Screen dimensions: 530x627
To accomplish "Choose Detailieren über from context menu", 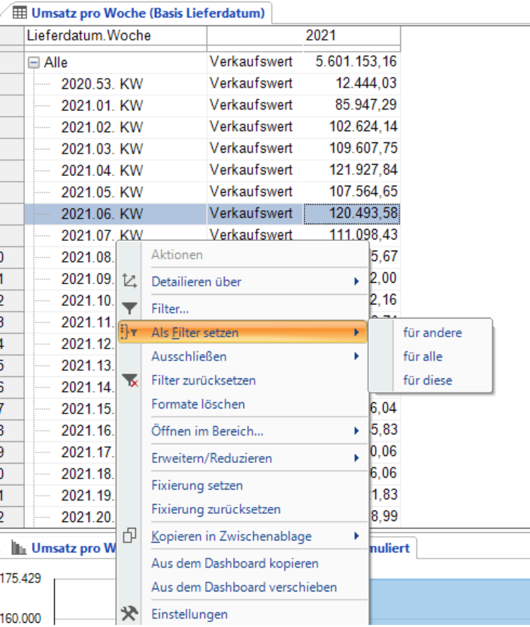I will (x=243, y=281).
